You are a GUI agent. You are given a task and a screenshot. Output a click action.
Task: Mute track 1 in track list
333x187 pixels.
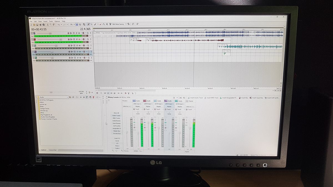coord(88,33)
